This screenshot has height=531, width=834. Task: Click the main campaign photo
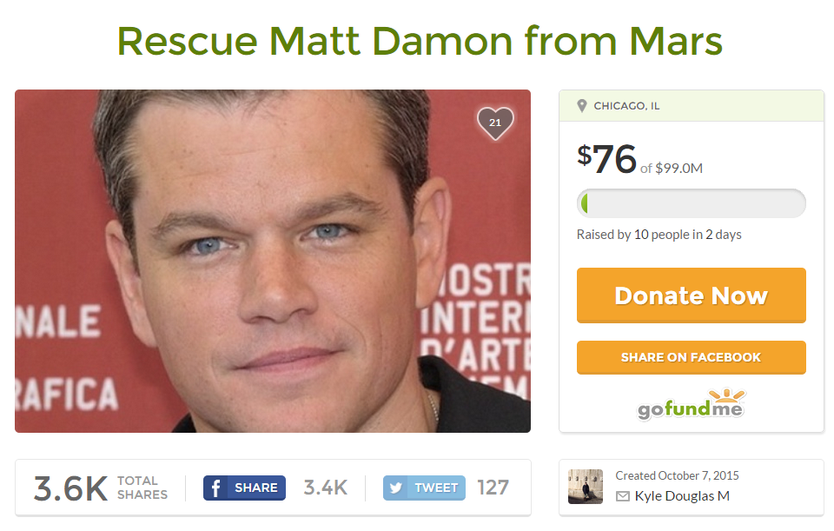click(272, 261)
